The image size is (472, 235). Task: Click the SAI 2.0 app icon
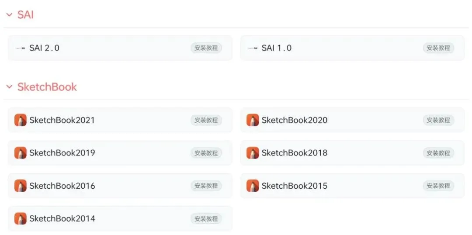(x=20, y=48)
